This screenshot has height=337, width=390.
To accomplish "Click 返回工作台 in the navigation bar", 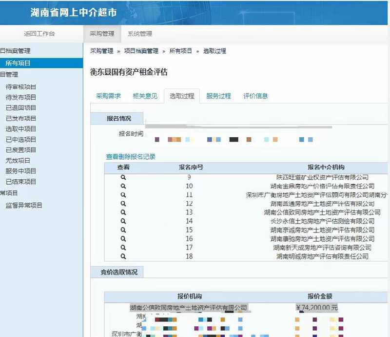I will [39, 34].
